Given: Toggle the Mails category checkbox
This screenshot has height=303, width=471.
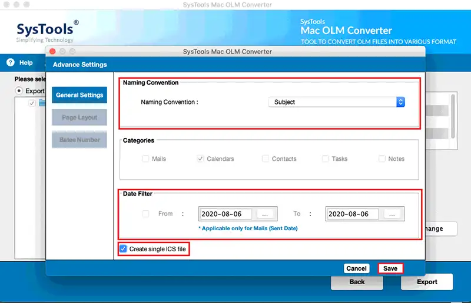Looking at the screenshot, I should [x=145, y=159].
